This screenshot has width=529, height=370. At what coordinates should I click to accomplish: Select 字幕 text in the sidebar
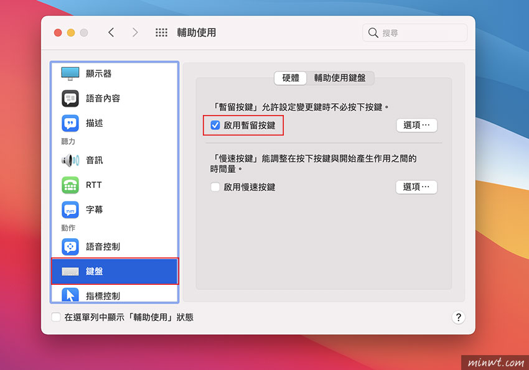pyautogui.click(x=94, y=210)
